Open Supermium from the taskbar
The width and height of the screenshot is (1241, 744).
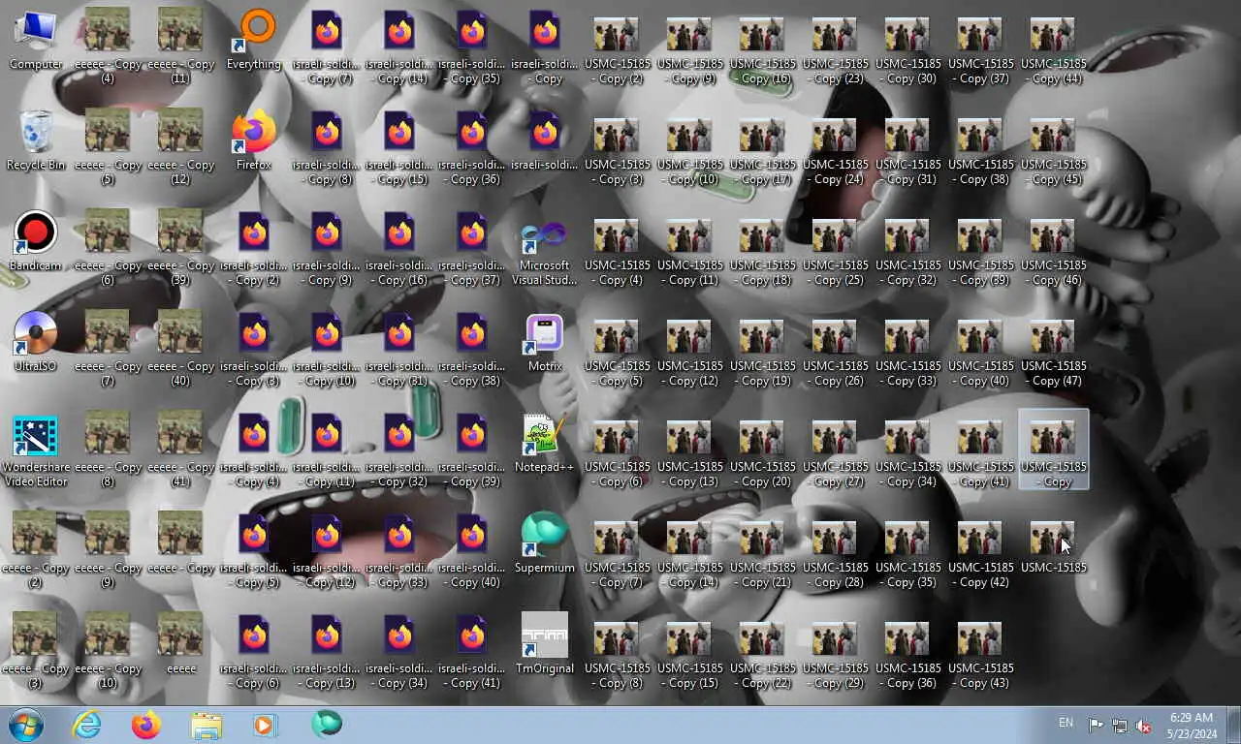(327, 725)
